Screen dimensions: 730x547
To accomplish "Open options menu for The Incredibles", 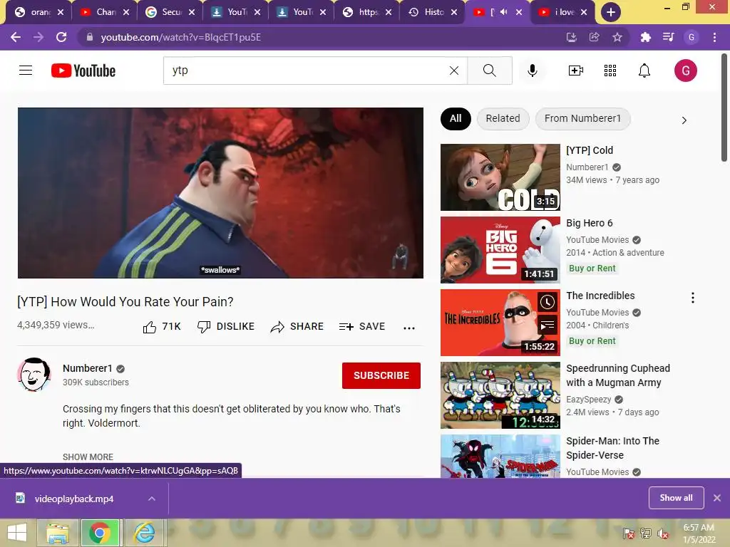I will pyautogui.click(x=693, y=298).
